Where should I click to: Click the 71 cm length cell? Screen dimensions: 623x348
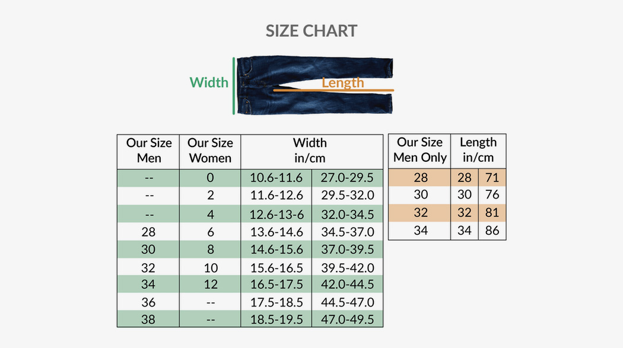(492, 177)
